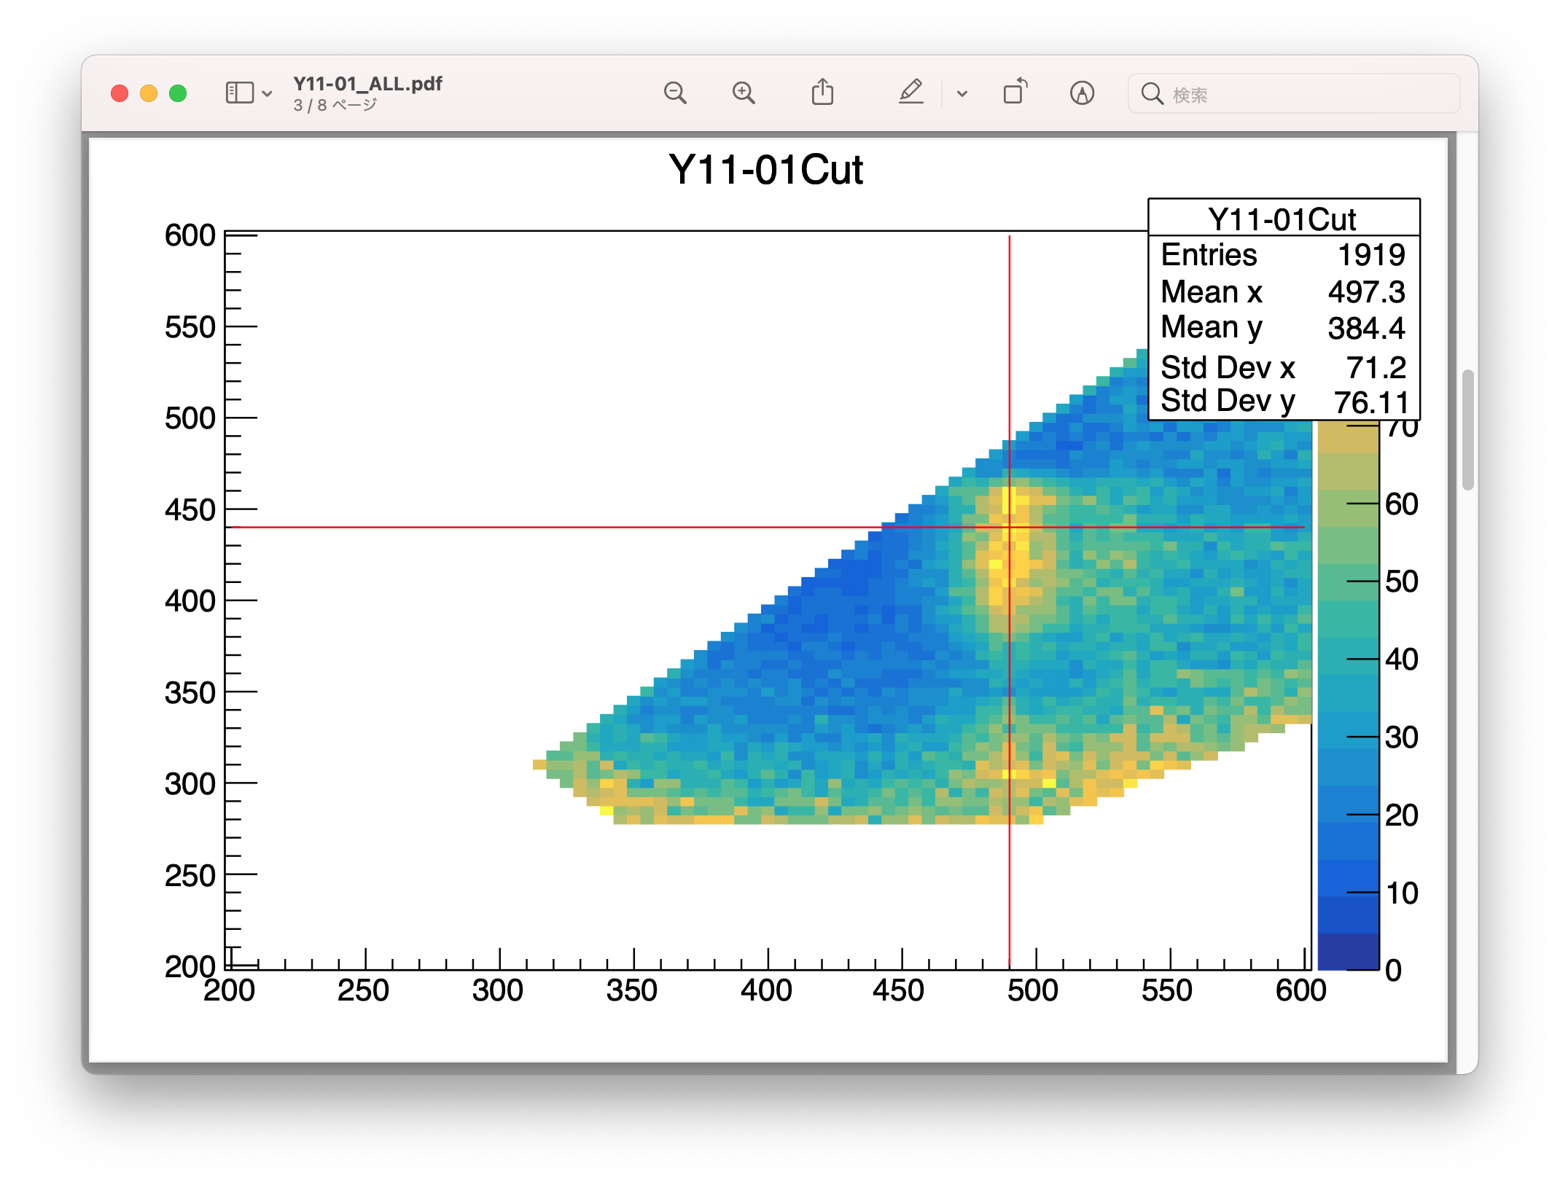Close the window with the red button
The height and width of the screenshot is (1182, 1560).
tap(120, 93)
